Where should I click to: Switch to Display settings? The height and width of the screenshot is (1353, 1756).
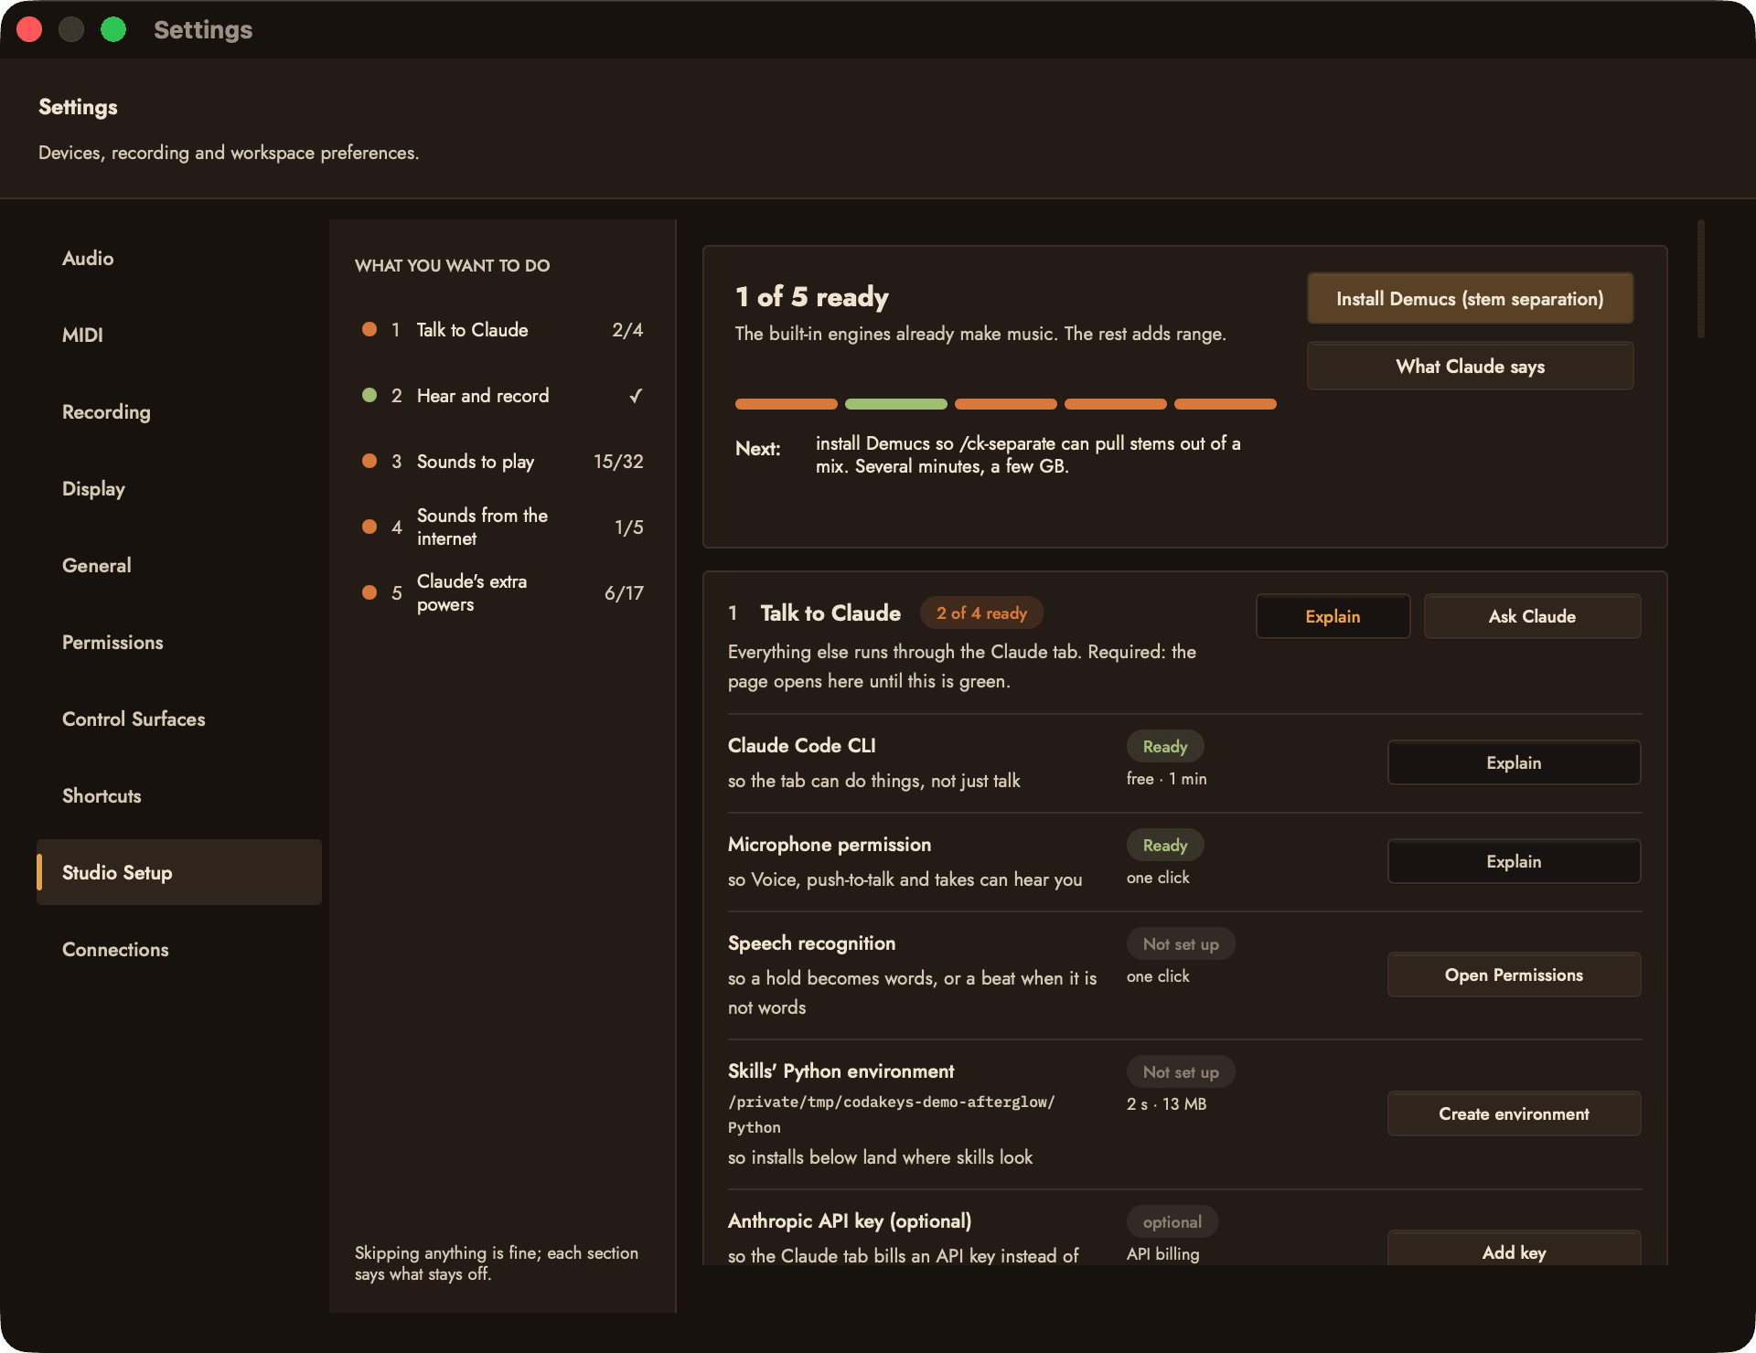[x=179, y=488]
